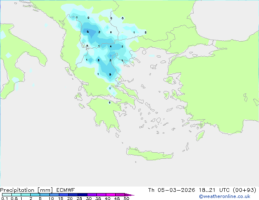This screenshot has width=259, height=200.
Task: Choose the 15–20 mm blue legend swatch
Action: [64, 195]
